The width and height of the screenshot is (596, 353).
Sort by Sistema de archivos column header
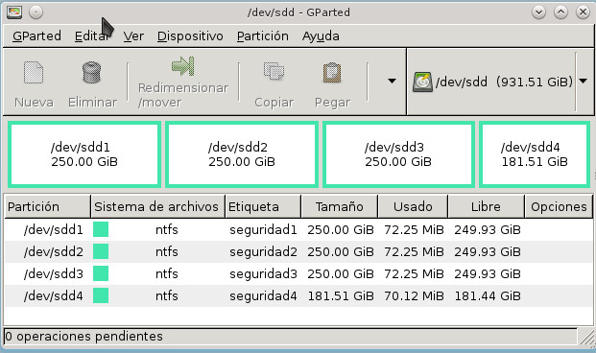tap(157, 206)
